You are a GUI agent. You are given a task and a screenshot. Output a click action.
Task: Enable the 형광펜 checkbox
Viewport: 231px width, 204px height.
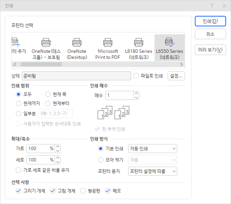pos(83,191)
